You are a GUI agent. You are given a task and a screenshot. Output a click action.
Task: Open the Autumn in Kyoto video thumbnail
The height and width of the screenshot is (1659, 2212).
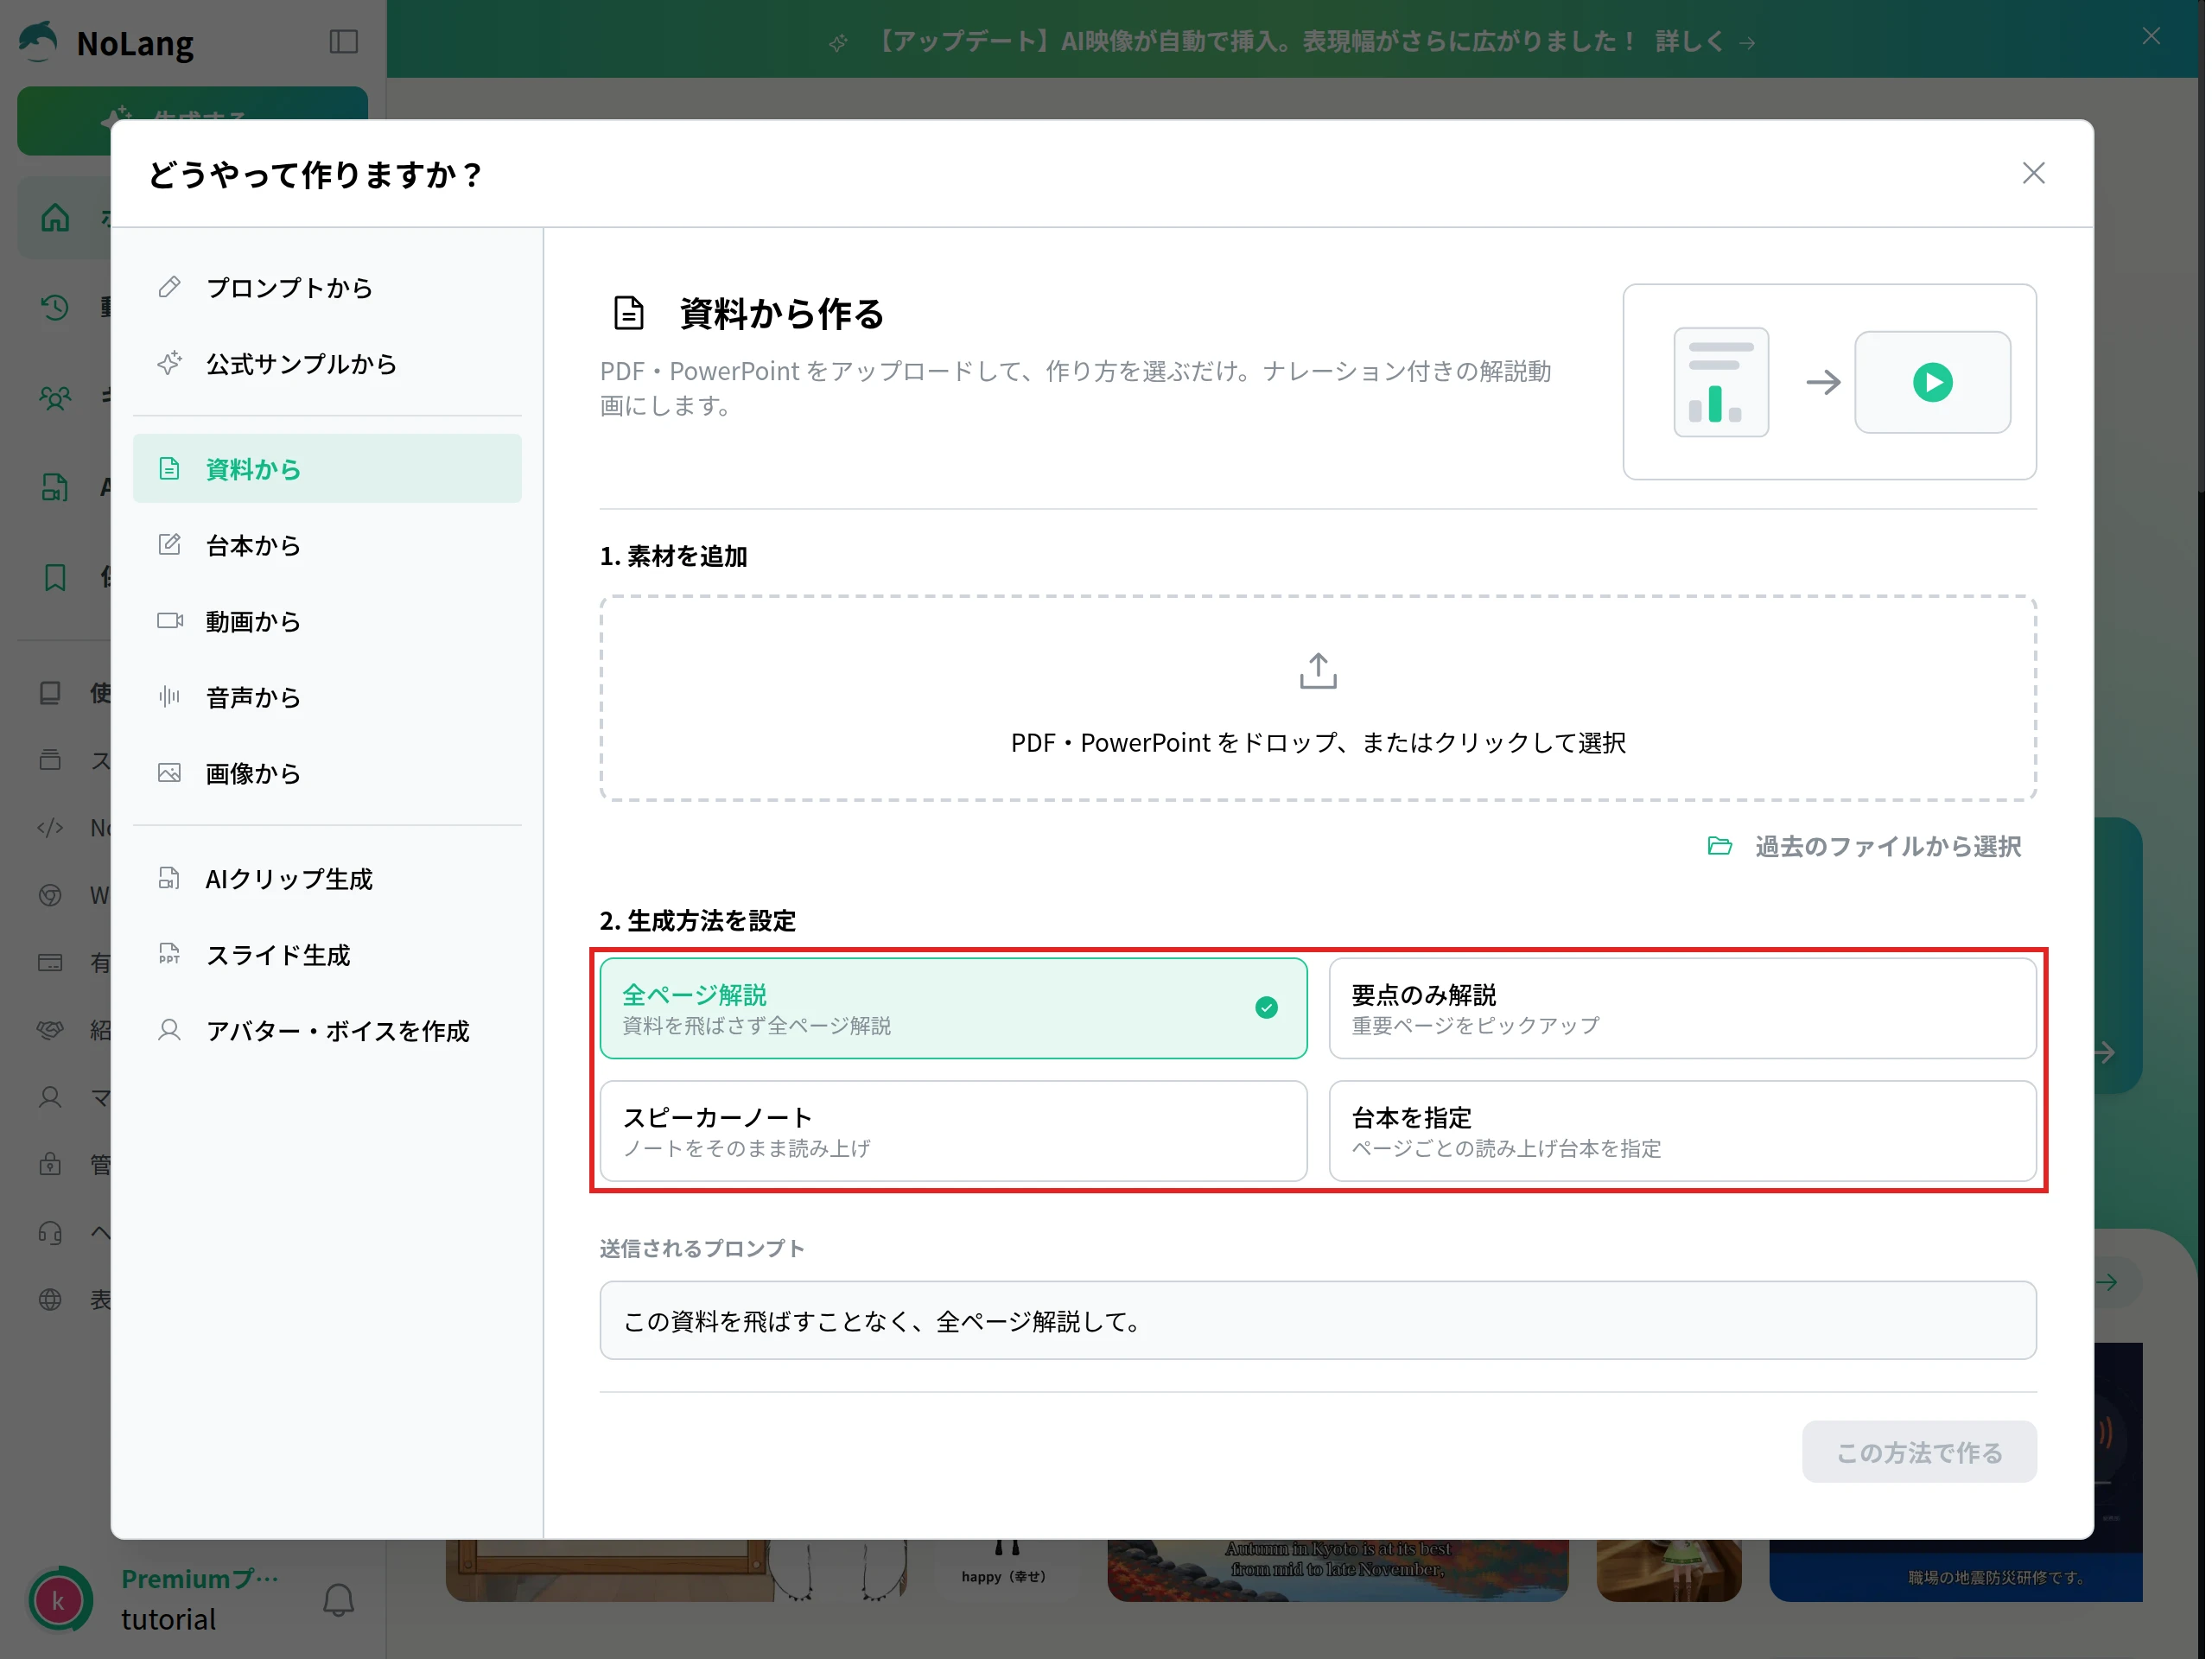[x=1337, y=1570]
